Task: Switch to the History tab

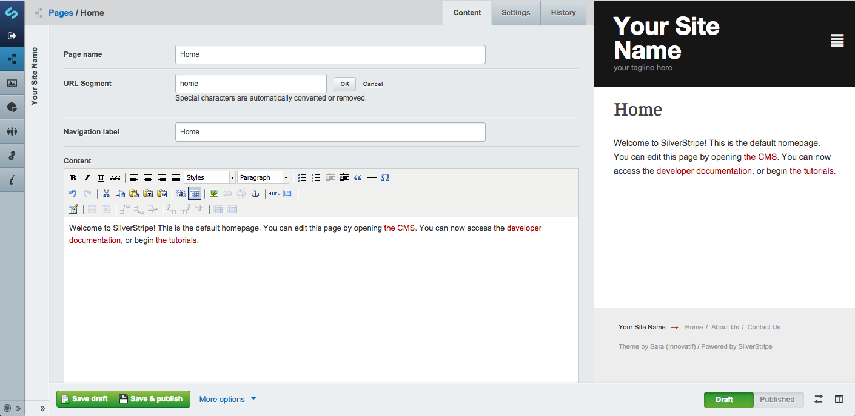Action: pyautogui.click(x=563, y=12)
